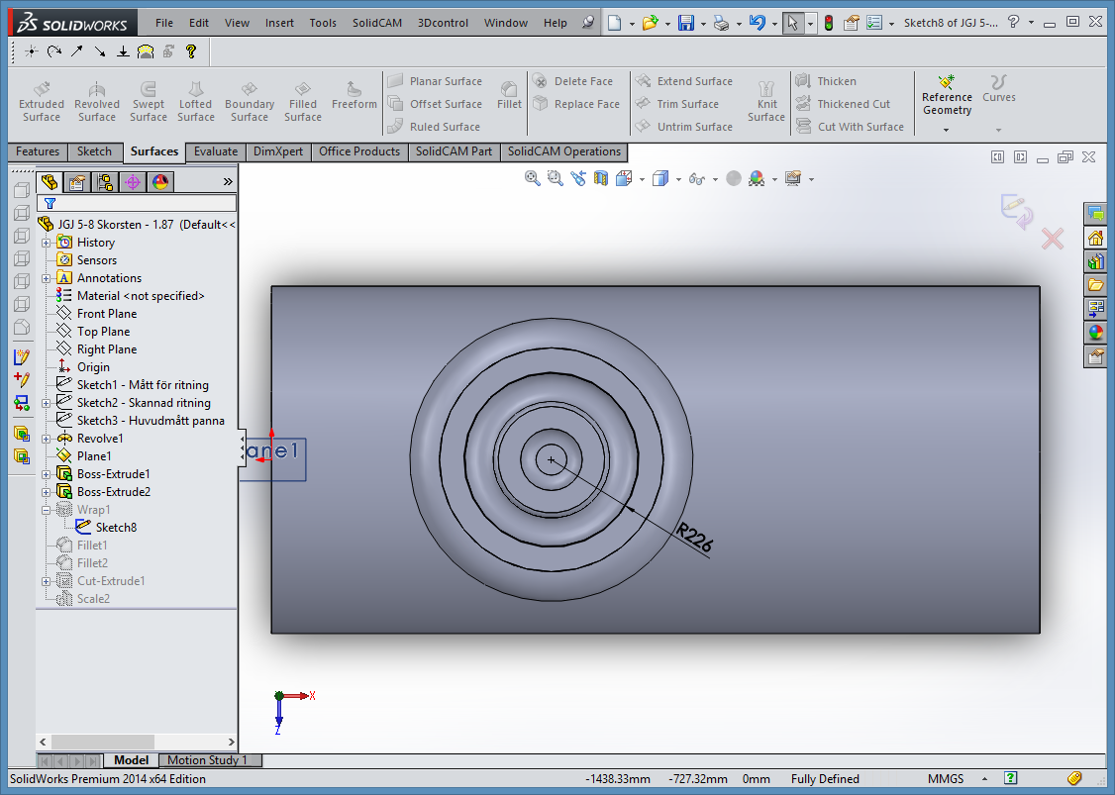This screenshot has height=795, width=1115.
Task: Click the Rebuild traffic light icon
Action: point(829,23)
